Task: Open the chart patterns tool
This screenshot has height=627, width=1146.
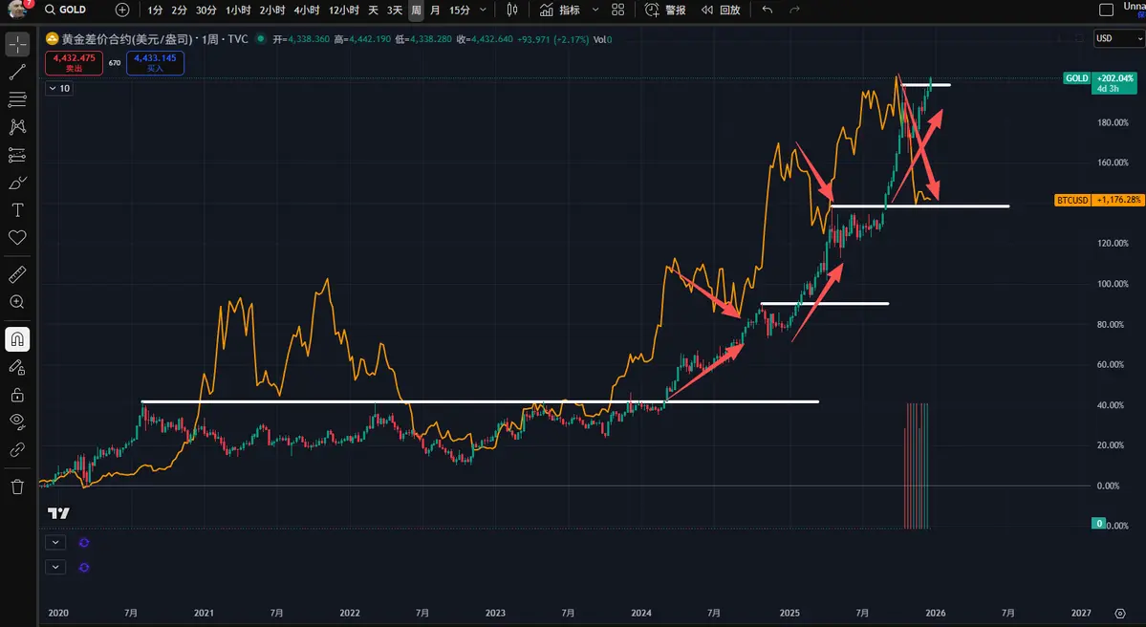Action: tap(17, 127)
